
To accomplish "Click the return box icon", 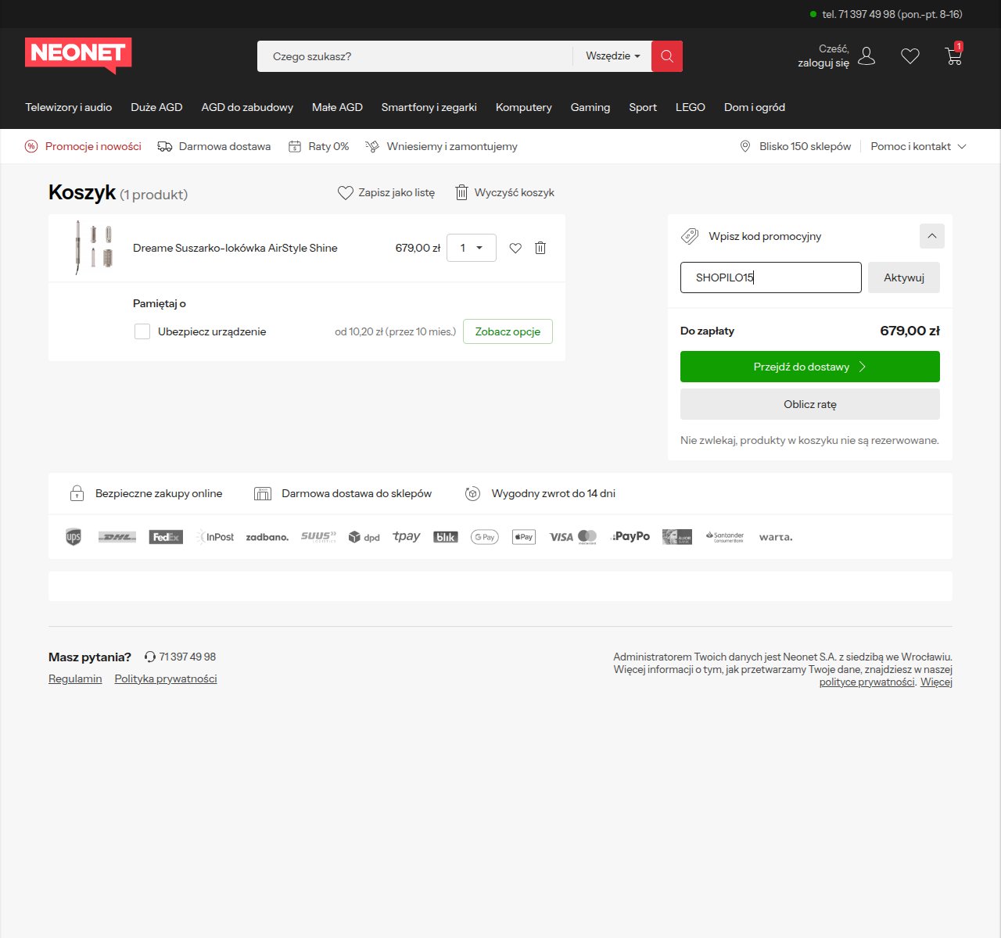I will pos(472,493).
